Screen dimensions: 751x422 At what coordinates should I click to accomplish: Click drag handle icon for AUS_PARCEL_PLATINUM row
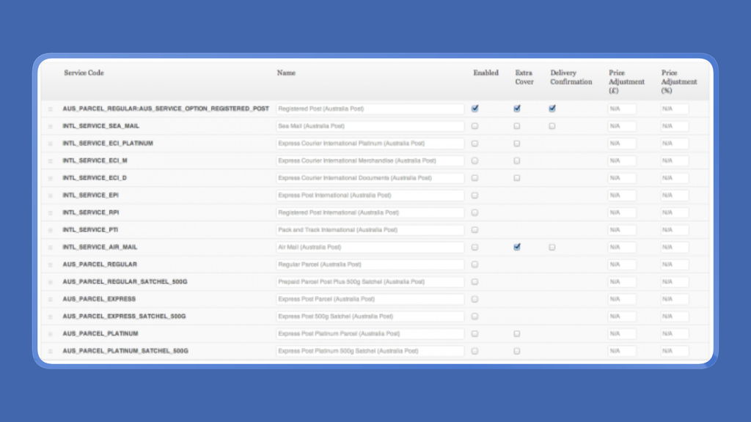pos(51,334)
